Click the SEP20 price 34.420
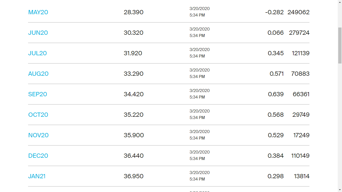Screen dimensions: 342x192 point(133,94)
